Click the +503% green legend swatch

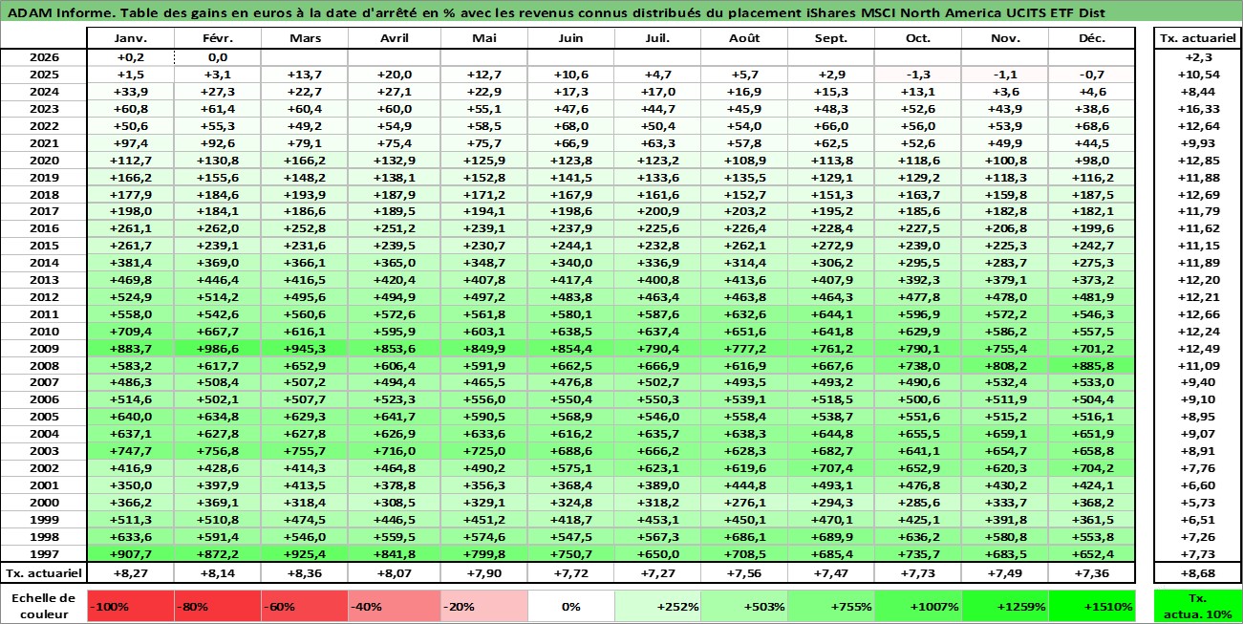743,606
